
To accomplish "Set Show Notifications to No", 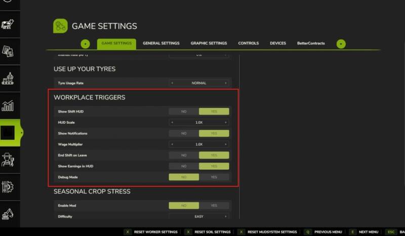I will [x=184, y=133].
